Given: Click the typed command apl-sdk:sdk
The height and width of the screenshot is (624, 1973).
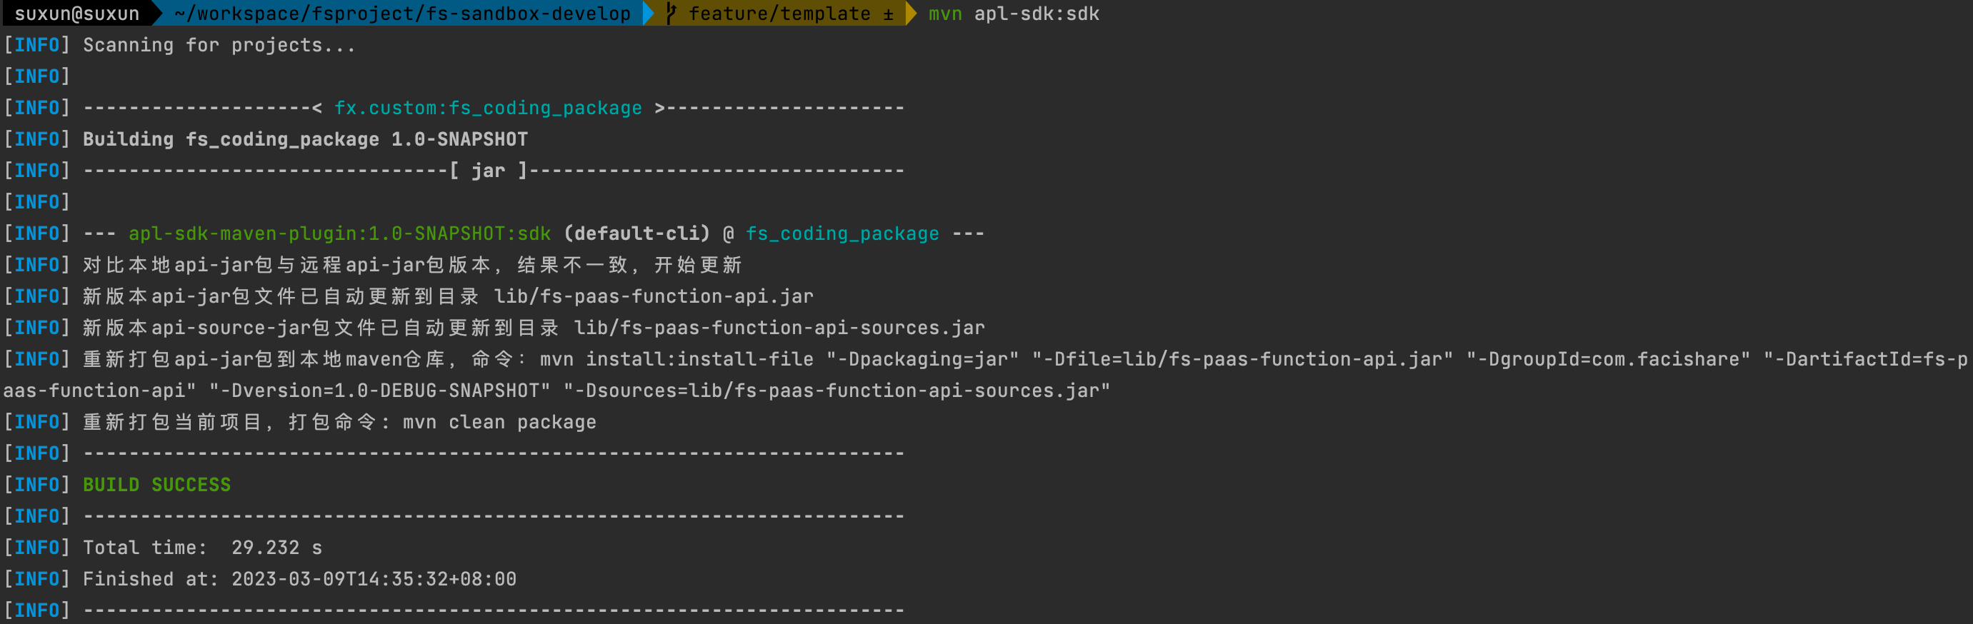Looking at the screenshot, I should [x=1037, y=14].
